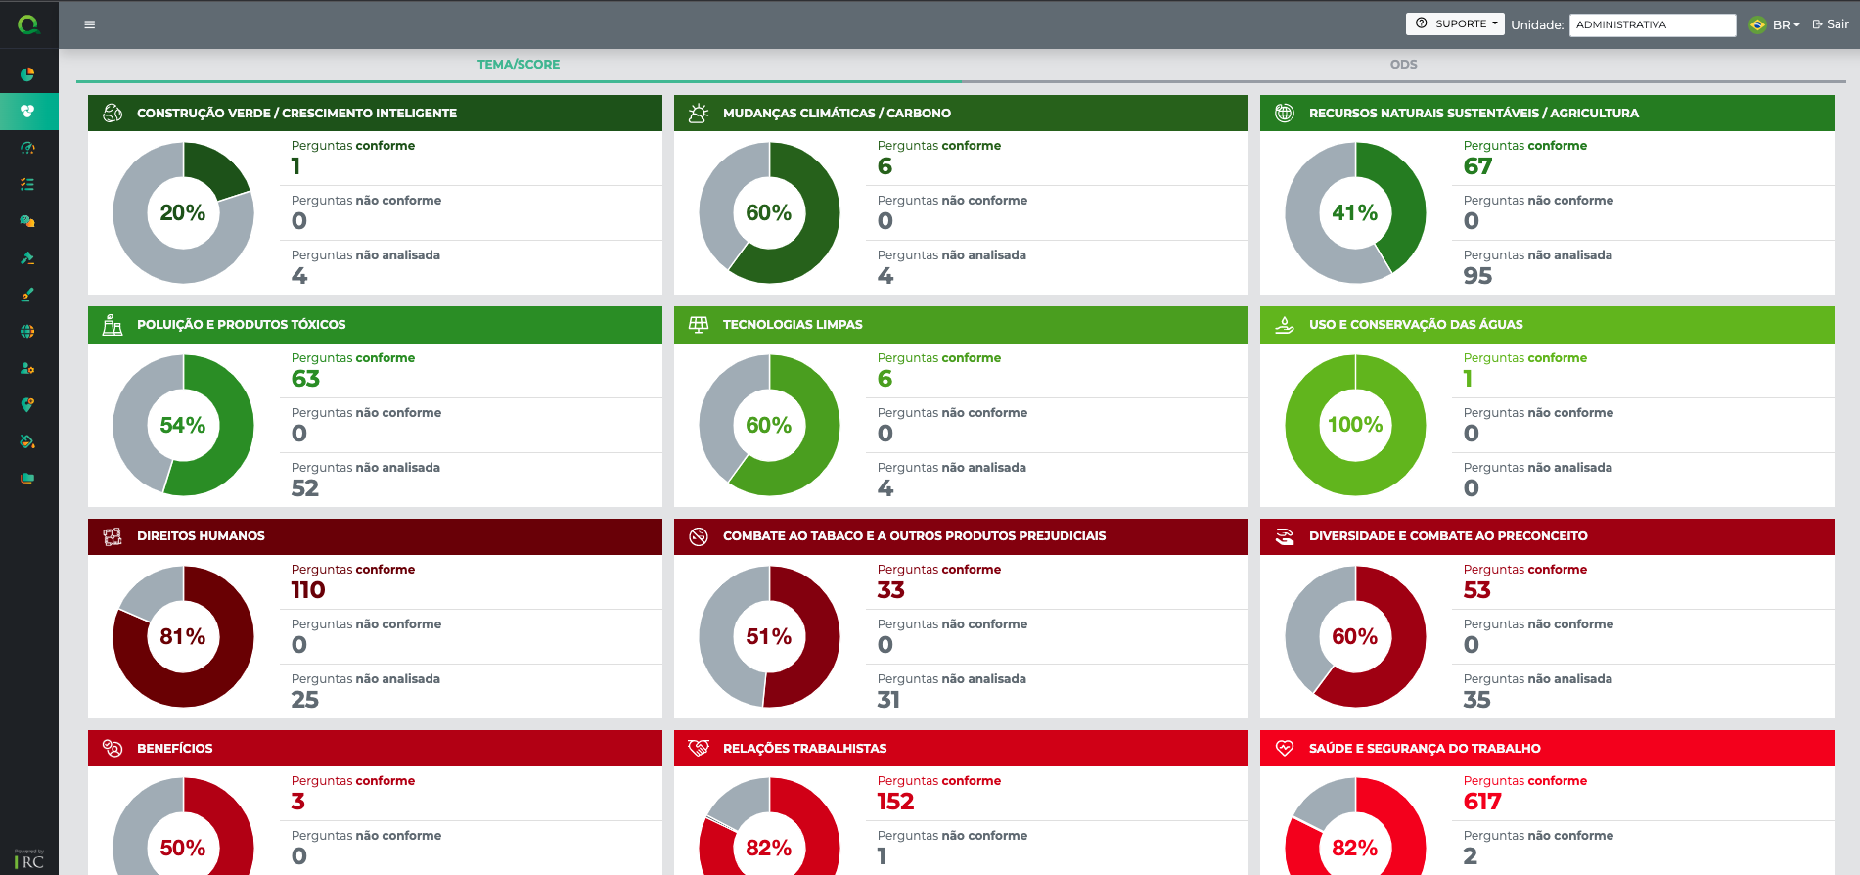The height and width of the screenshot is (875, 1860).
Task: Click the speedometer gauge sidebar icon
Action: pos(27,148)
